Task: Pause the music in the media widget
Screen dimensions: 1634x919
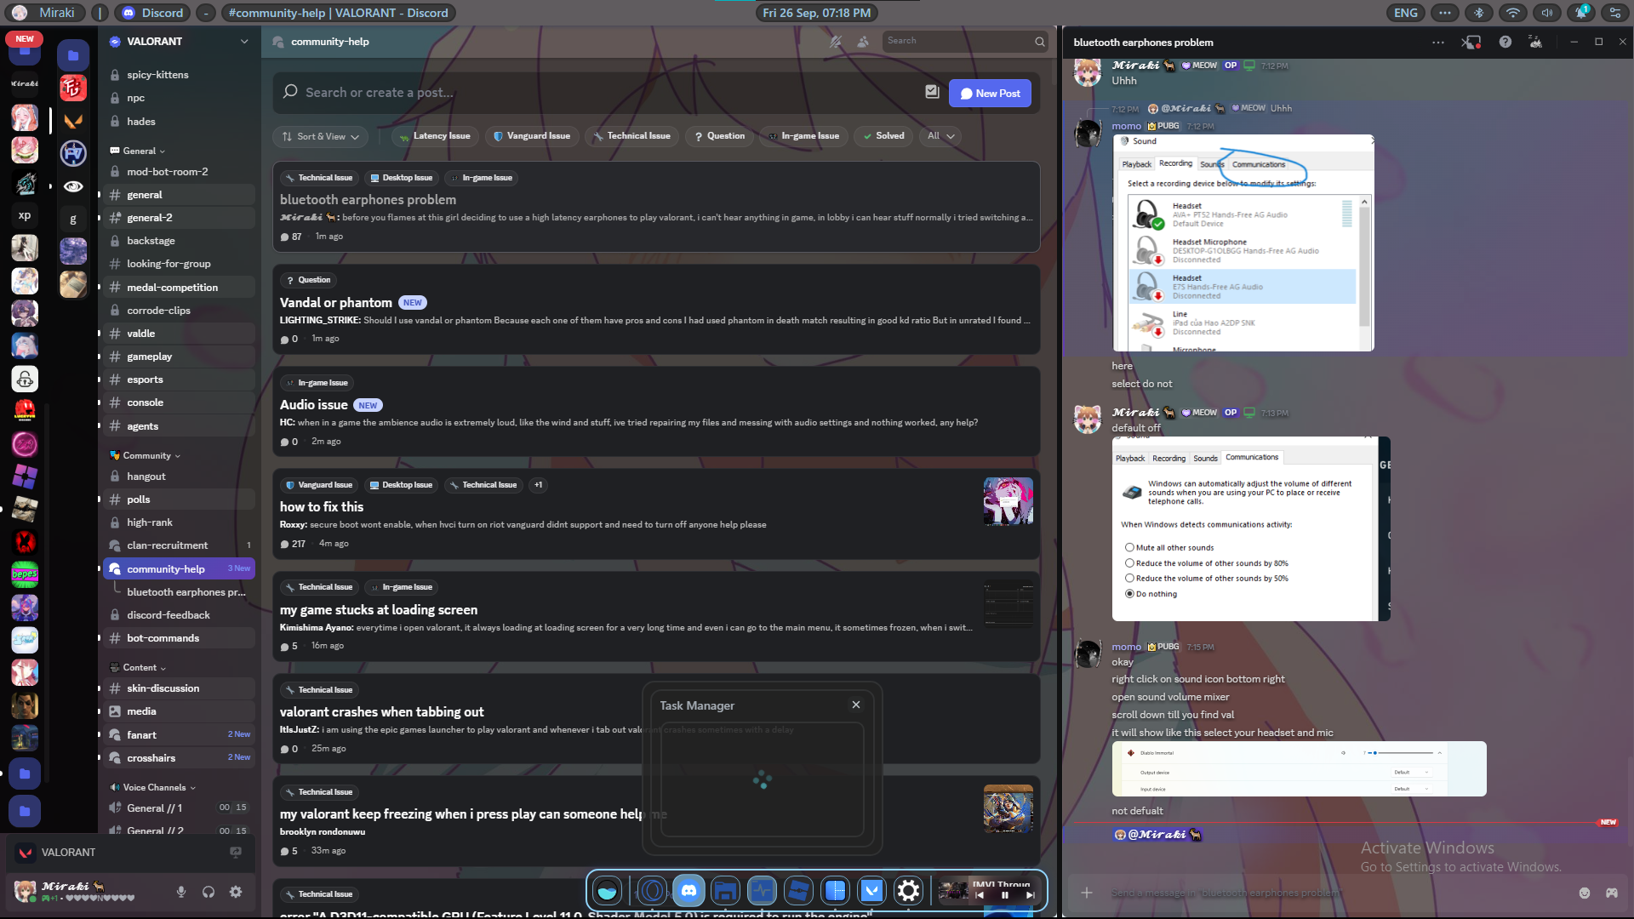Action: click(1004, 895)
